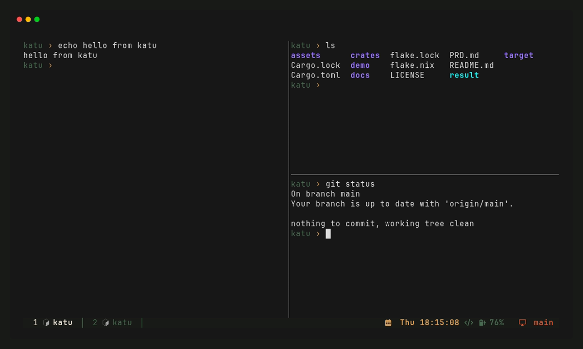The image size is (583, 349).
Task: Click the README.md file name
Action: [x=471, y=65]
